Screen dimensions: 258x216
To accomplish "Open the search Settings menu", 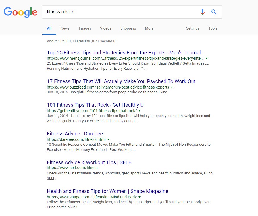I will tap(193, 28).
